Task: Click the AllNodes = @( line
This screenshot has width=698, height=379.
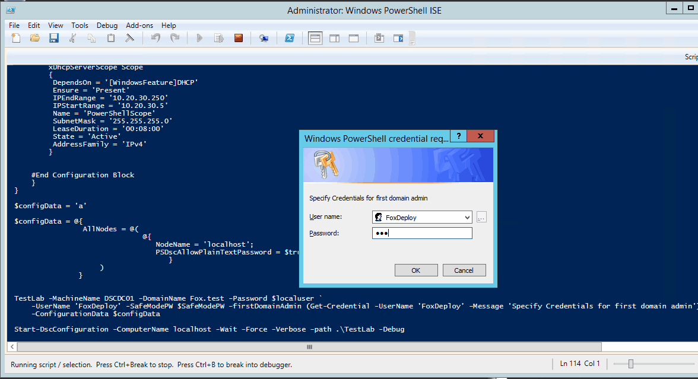Action: (x=111, y=229)
